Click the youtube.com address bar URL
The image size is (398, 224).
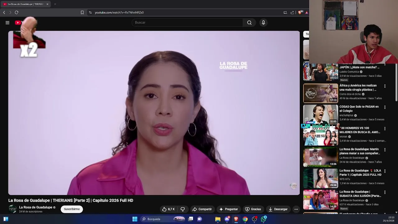(119, 12)
